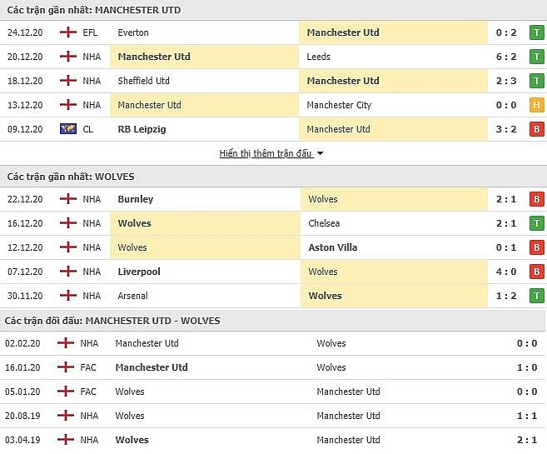Click the green T badge for Wolves vs Chelsea
Viewport: 547px width, 454px height.
coord(536,223)
